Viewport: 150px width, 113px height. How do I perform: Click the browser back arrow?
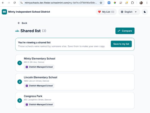click(3, 3)
